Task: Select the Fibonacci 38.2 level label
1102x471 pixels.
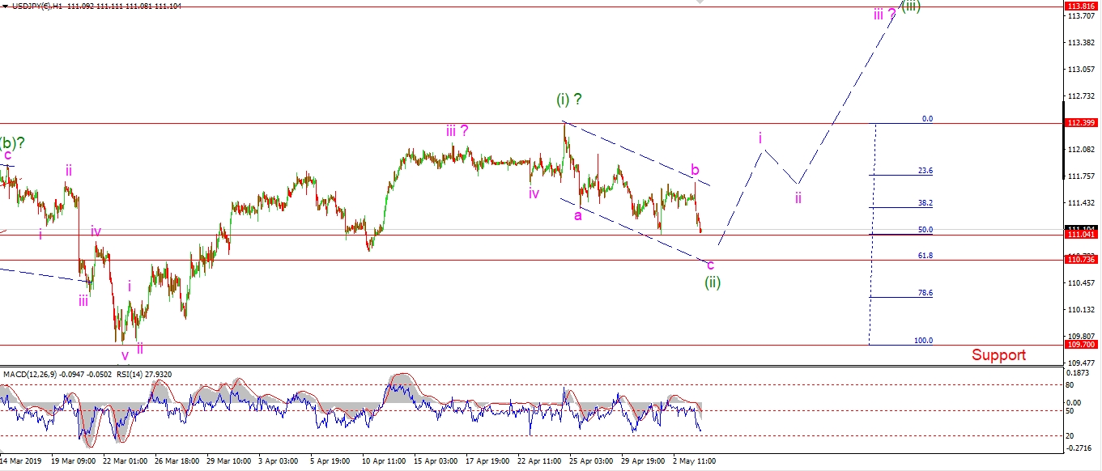Action: click(x=925, y=203)
